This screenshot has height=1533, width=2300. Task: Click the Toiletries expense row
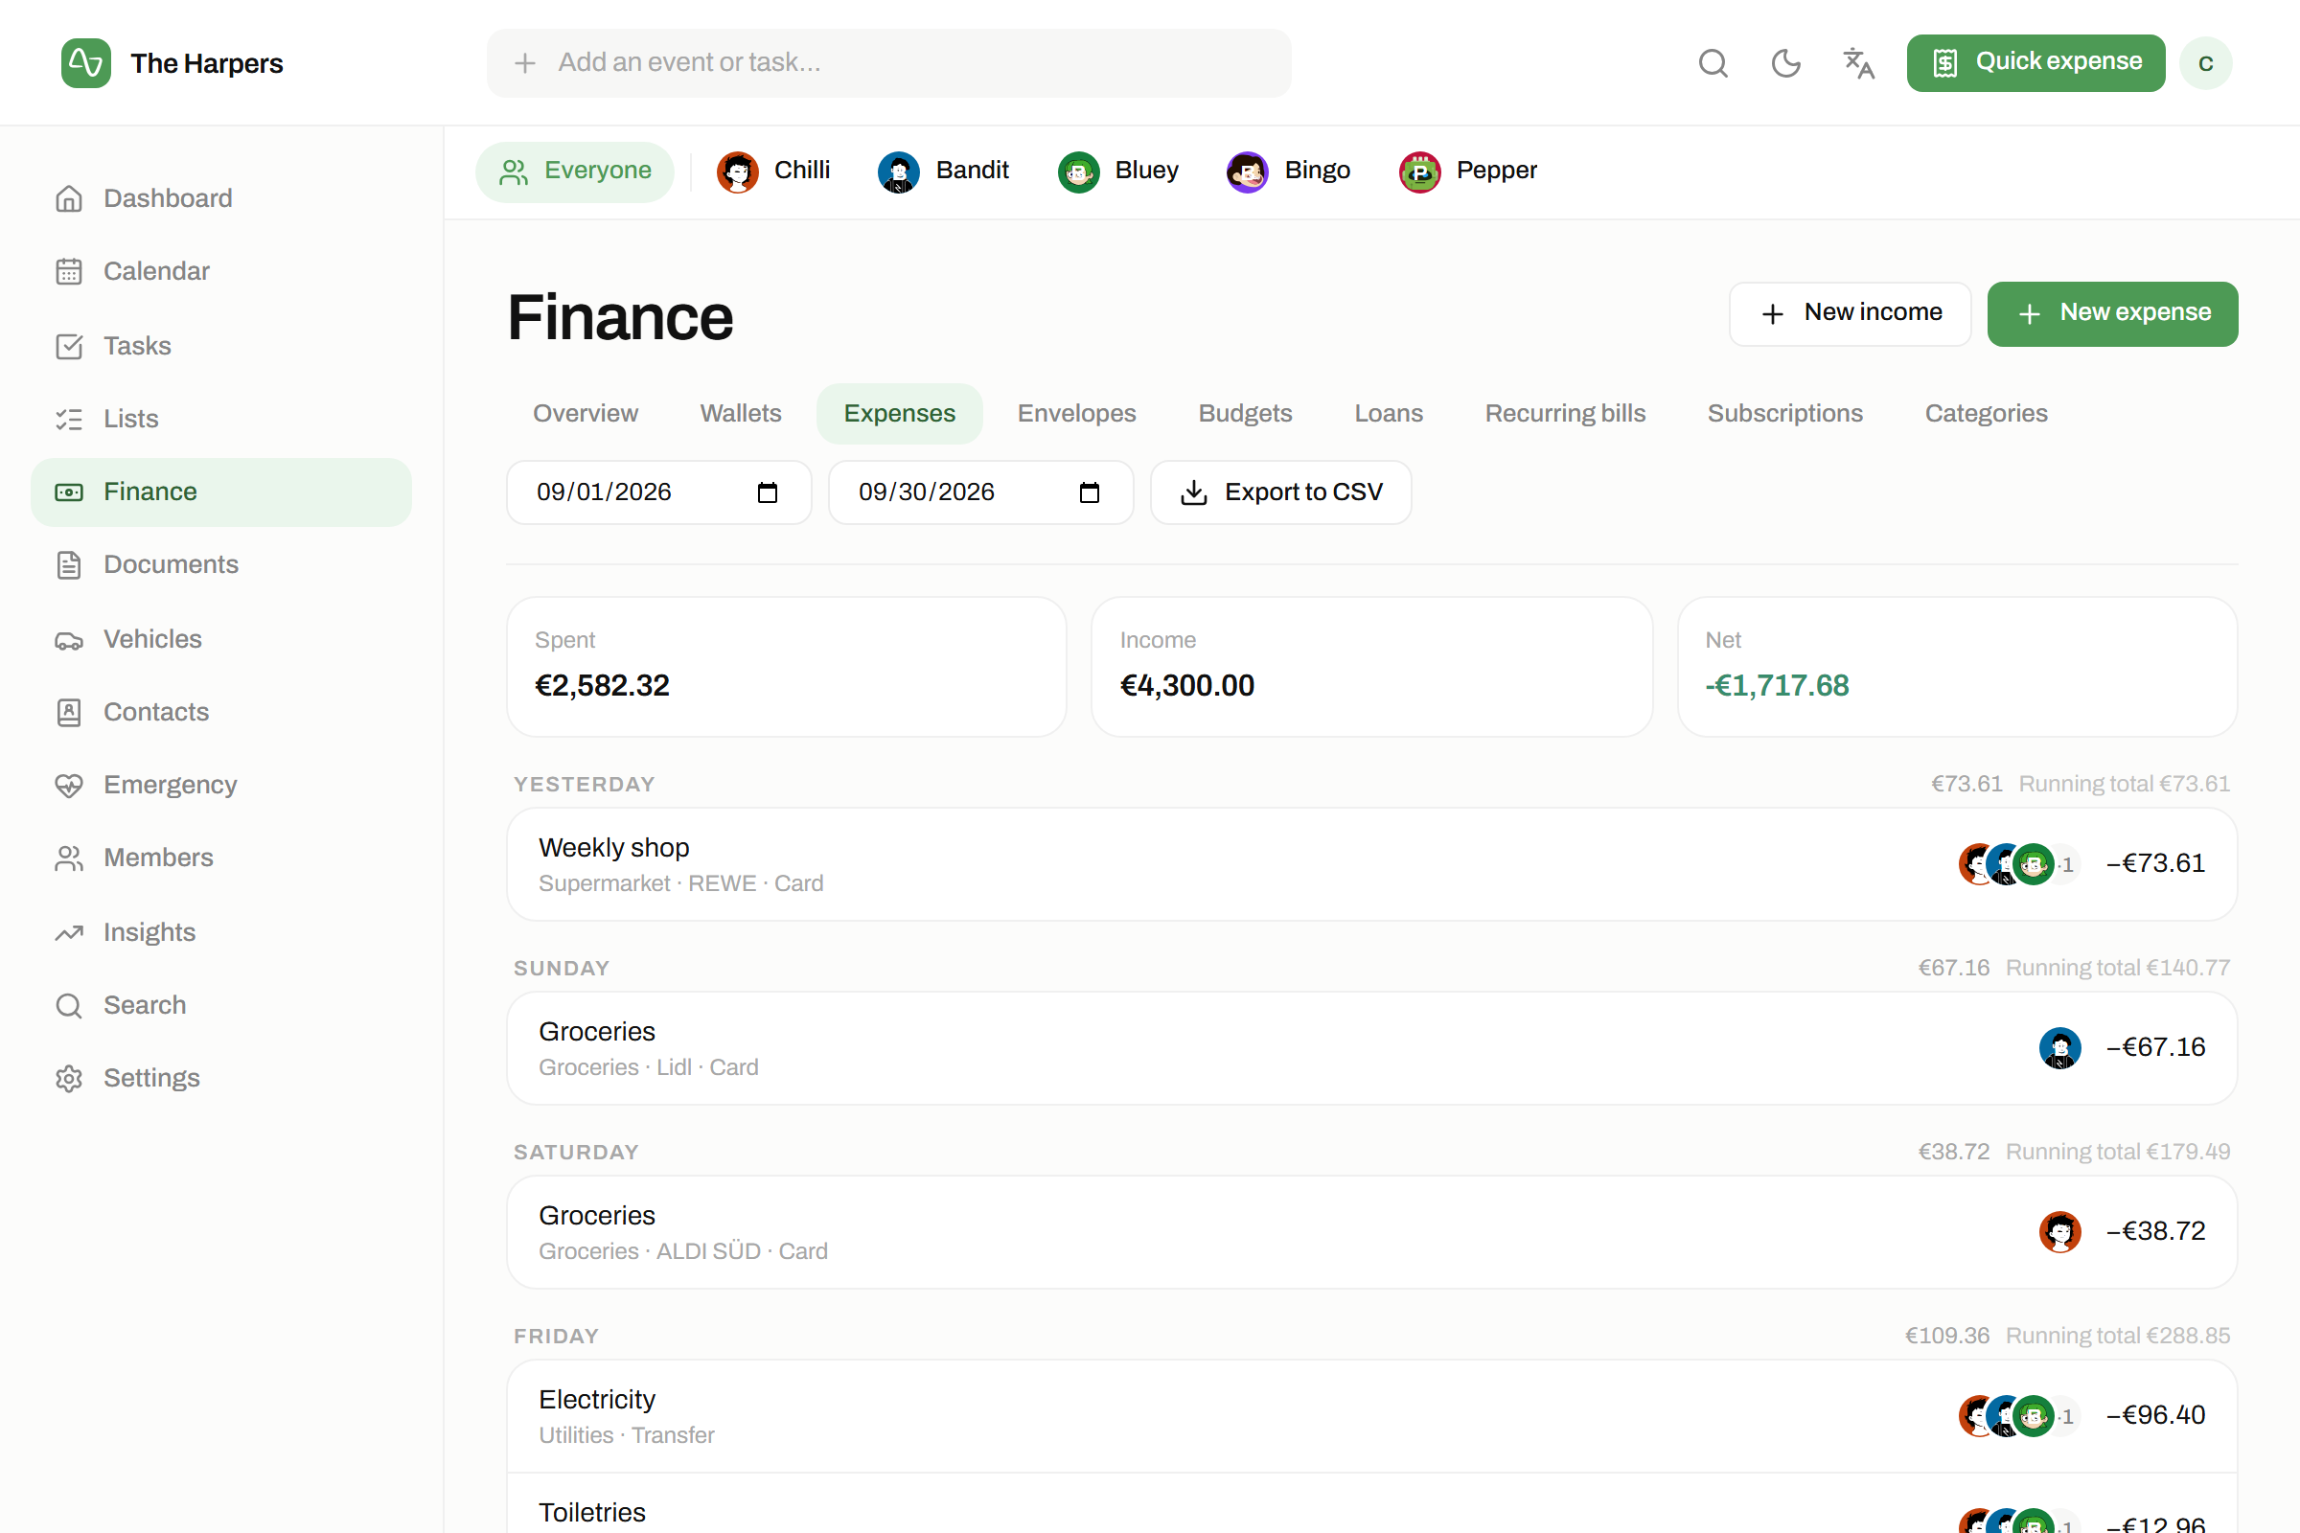[1371, 1503]
